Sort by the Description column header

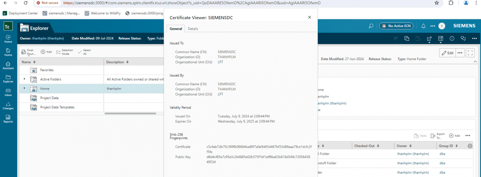tap(117, 62)
